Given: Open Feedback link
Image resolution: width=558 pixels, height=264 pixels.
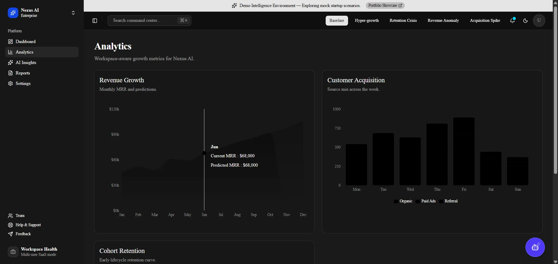Looking at the screenshot, I should [42, 234].
